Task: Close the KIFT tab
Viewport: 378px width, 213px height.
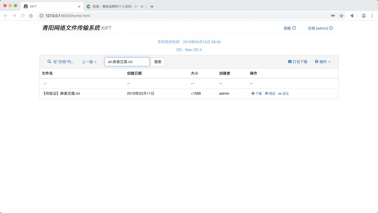Action: 79,6
